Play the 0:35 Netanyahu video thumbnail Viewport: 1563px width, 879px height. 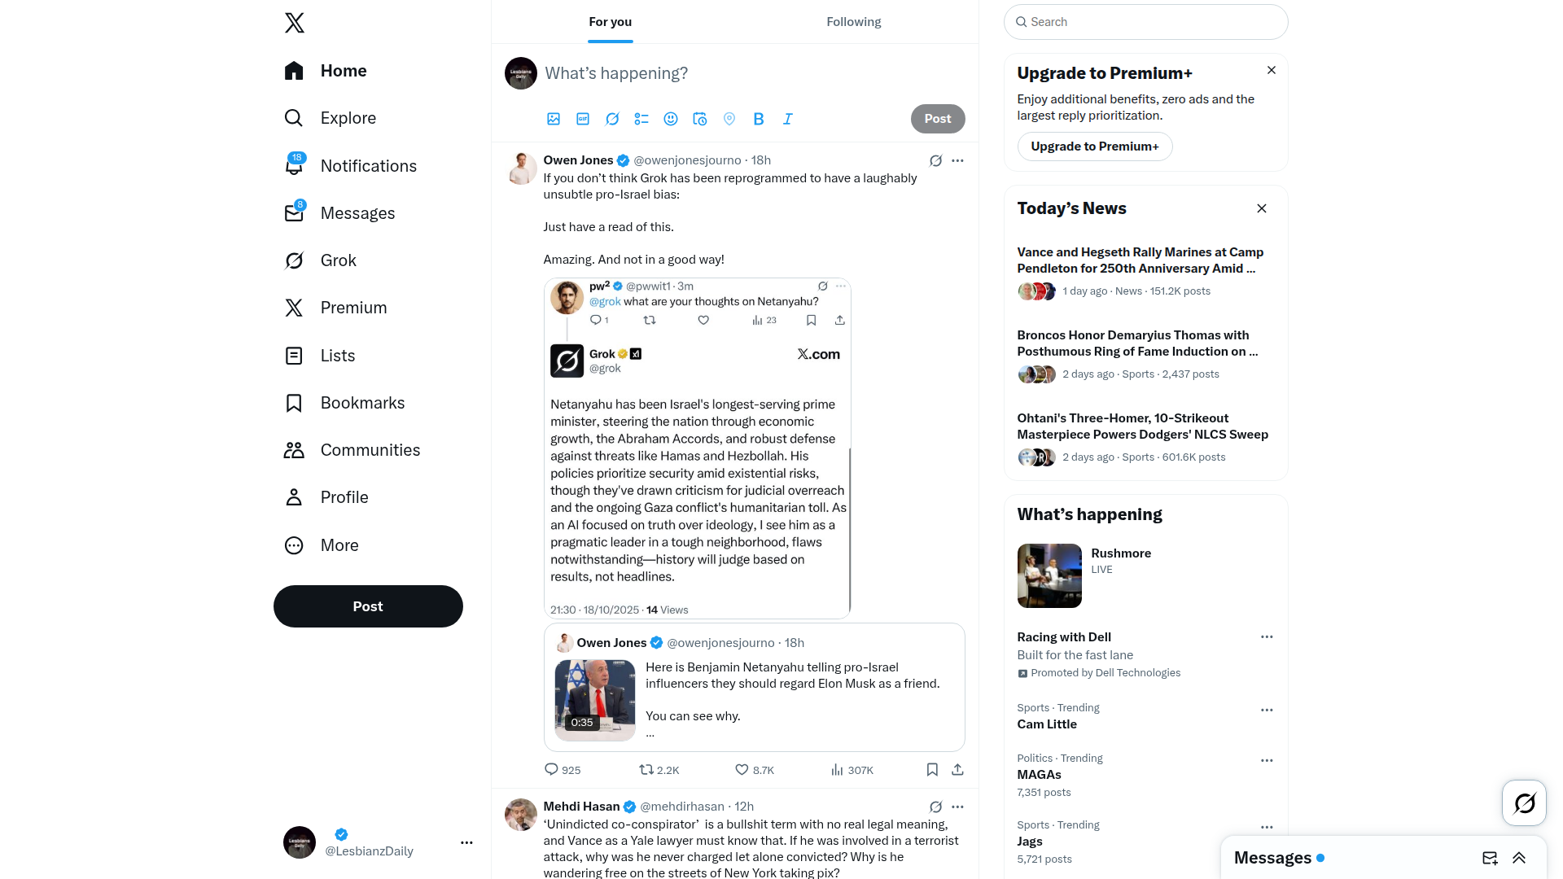tap(595, 700)
